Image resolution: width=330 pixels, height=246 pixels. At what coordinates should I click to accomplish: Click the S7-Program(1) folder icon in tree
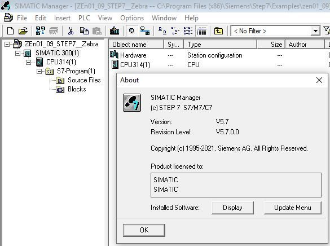point(49,72)
